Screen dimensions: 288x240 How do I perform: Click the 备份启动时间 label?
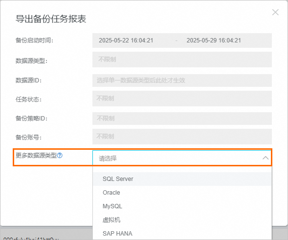pyautogui.click(x=34, y=40)
